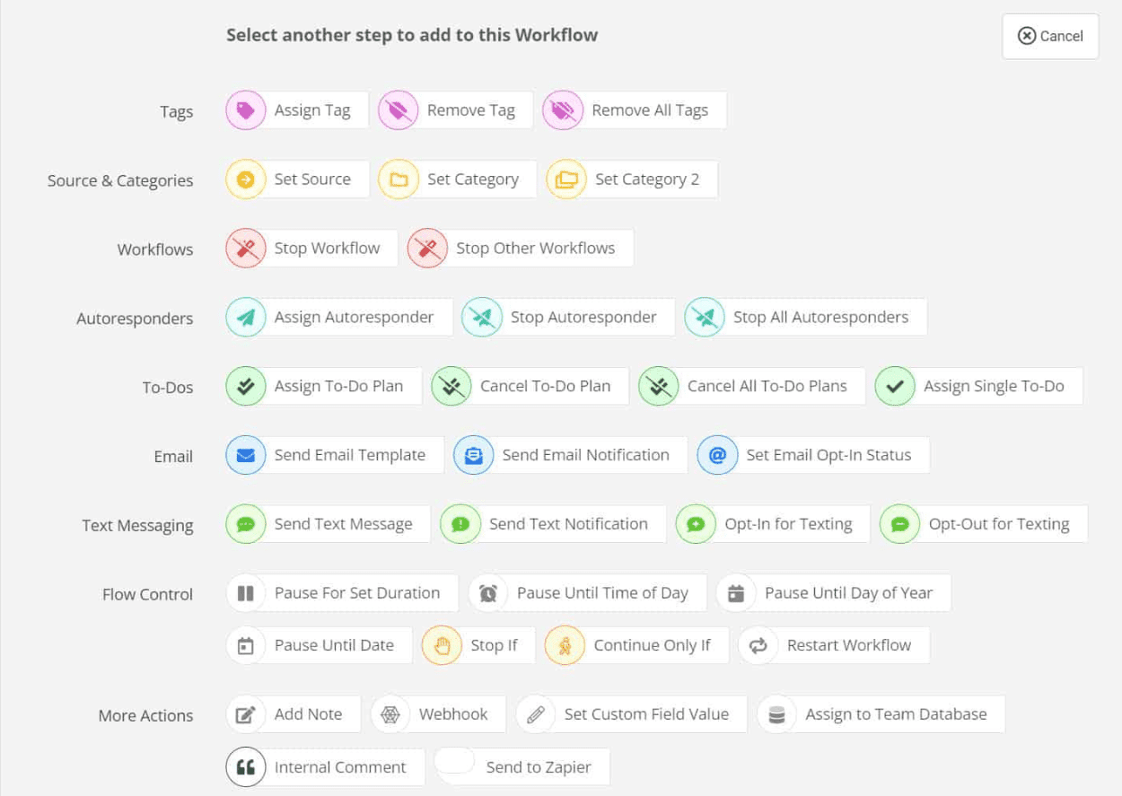Cancel adding a workflow step
This screenshot has width=1122, height=796.
1050,36
